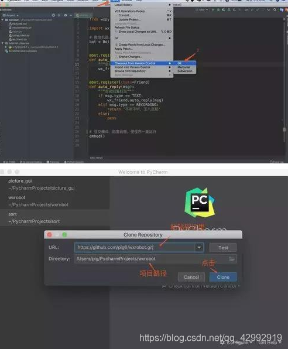Click the folder browse icon in Directory field

pos(232,259)
